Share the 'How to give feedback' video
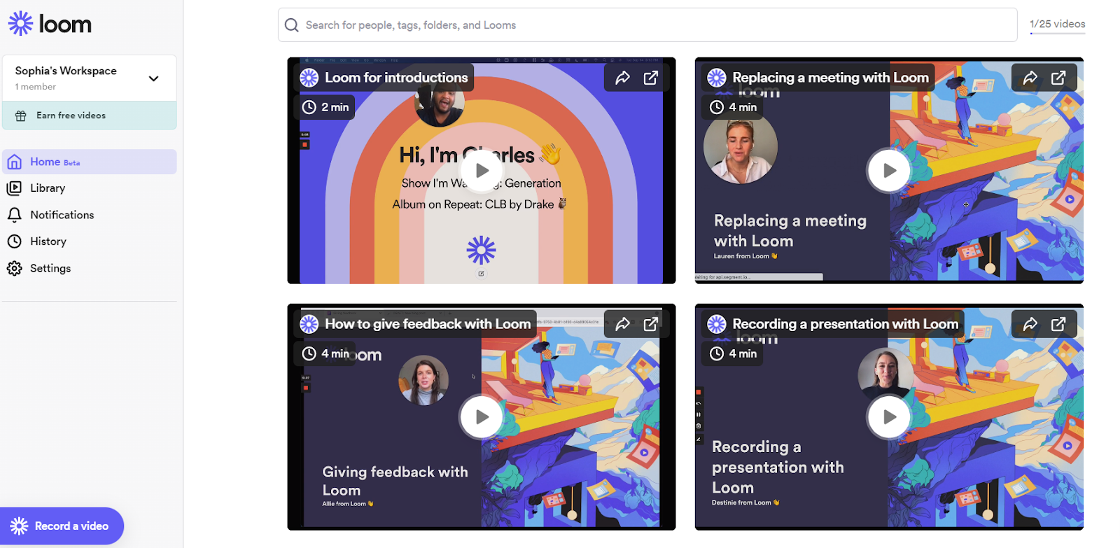 click(622, 324)
